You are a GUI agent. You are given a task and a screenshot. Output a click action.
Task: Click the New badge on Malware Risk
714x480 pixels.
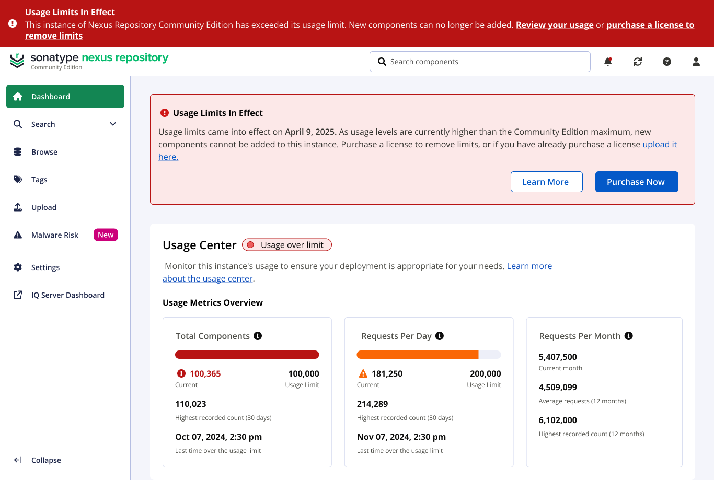106,235
